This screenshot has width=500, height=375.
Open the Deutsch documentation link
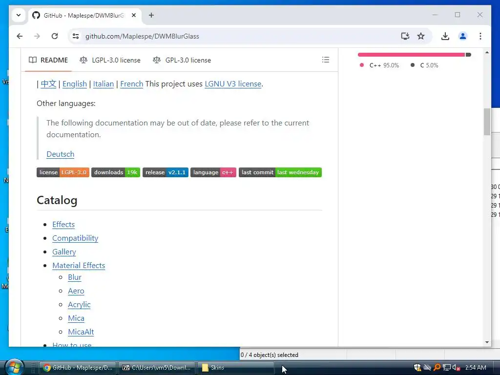60,154
